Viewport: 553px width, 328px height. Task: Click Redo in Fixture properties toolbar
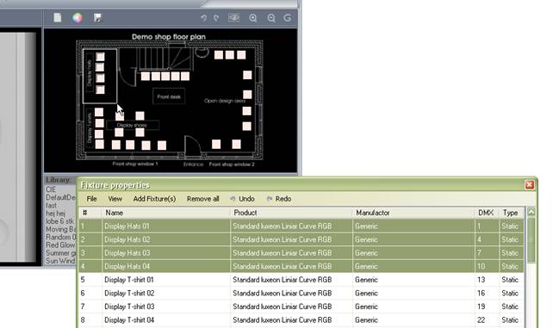[x=279, y=199]
